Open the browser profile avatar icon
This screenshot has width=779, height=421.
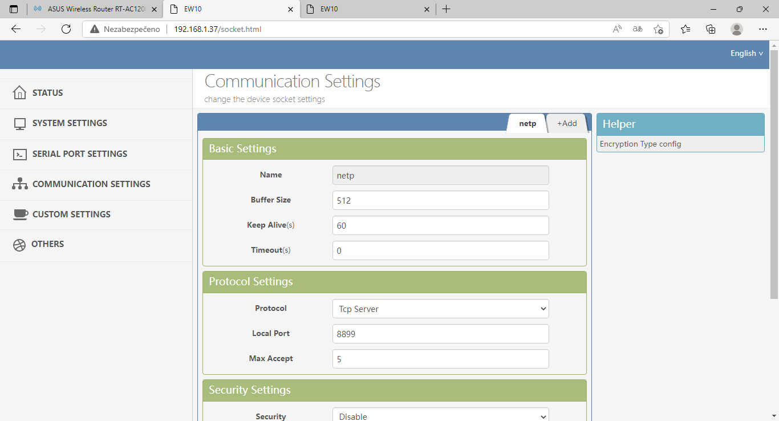(737, 29)
